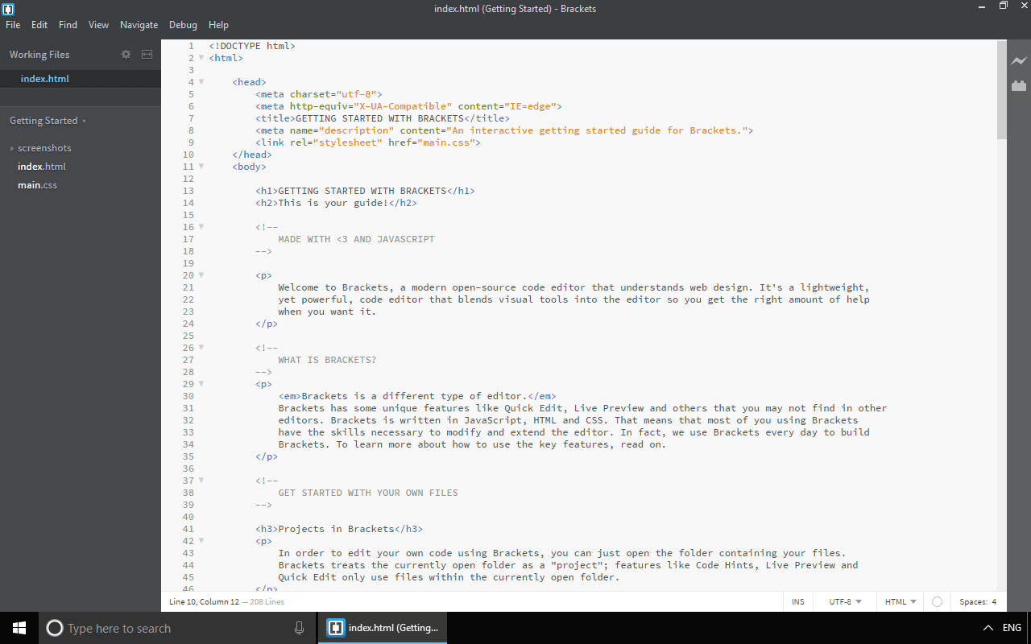This screenshot has width=1031, height=644.
Task: Click the ENG language indicator
Action: (x=1012, y=628)
